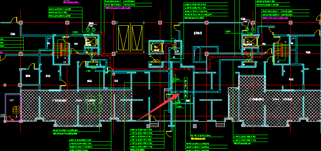Viewport: 321px width, 151px height.
Task: Pick the left yellow V-shaped shaft panel
Action: [124, 38]
